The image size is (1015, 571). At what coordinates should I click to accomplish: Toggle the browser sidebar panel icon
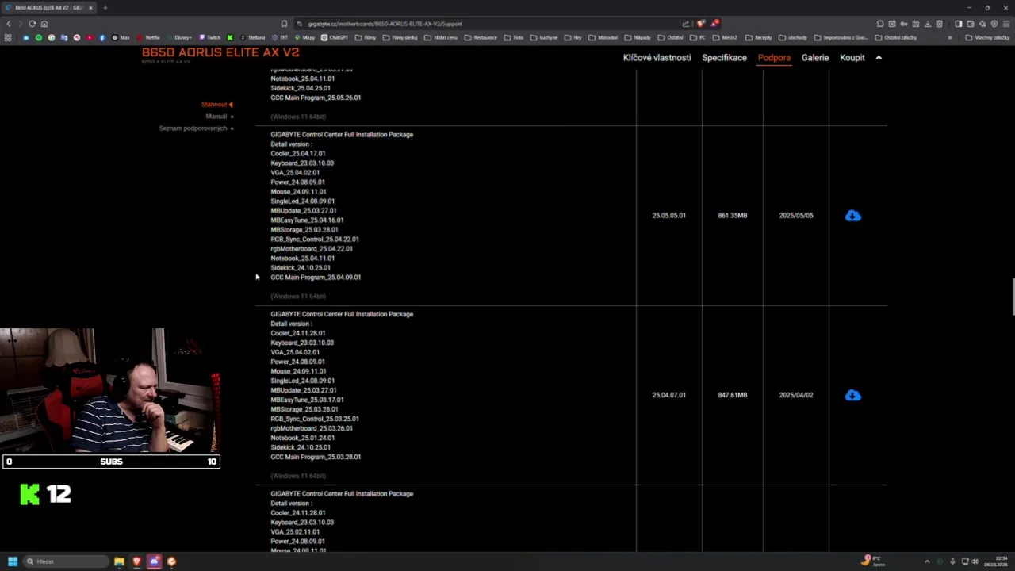(x=959, y=24)
